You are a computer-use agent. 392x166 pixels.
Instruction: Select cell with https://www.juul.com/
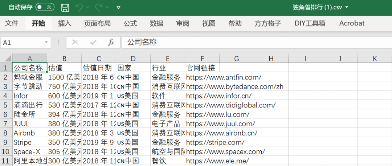tap(202, 124)
